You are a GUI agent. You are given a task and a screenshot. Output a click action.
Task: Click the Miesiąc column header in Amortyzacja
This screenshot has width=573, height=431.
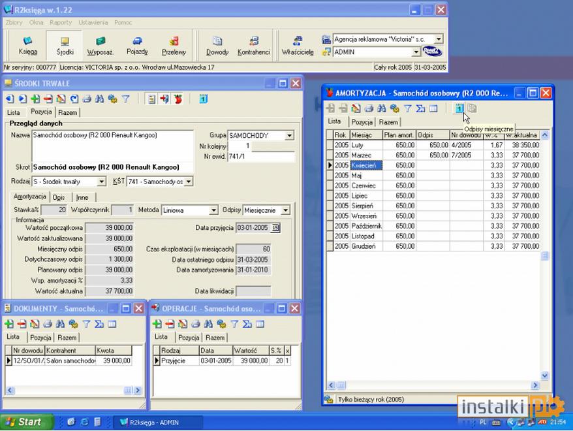pyautogui.click(x=366, y=135)
